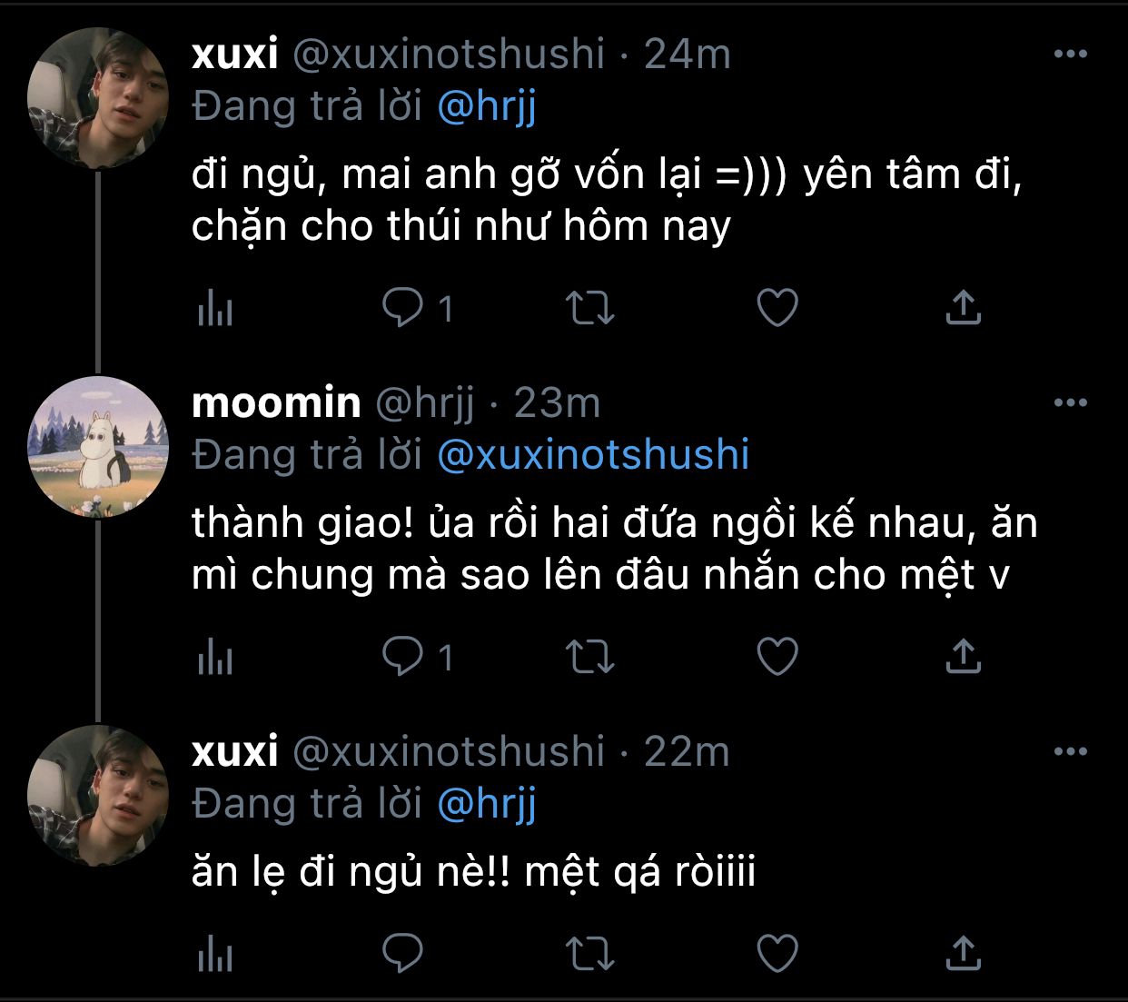Open the @hrjj mention in the first tweet

point(487,107)
